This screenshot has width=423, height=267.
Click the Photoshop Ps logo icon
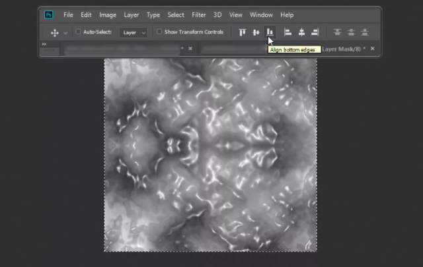[x=49, y=15]
